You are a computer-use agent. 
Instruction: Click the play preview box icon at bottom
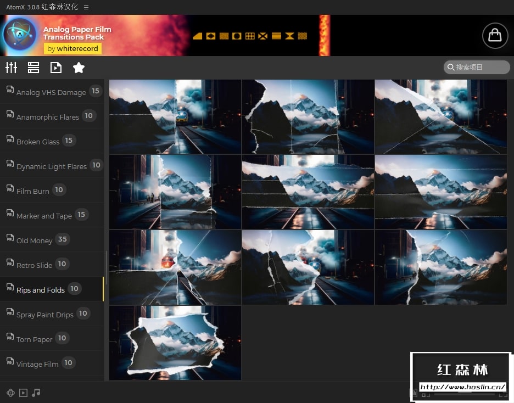tap(23, 393)
